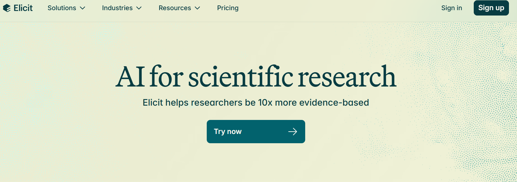Click the Elicit logo icon
517x182 pixels.
(7, 8)
